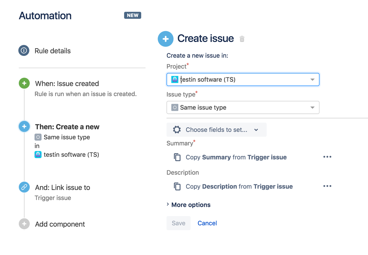The image size is (368, 255).
Task: Open the ellipsis menu for Copy Description
Action: [327, 186]
